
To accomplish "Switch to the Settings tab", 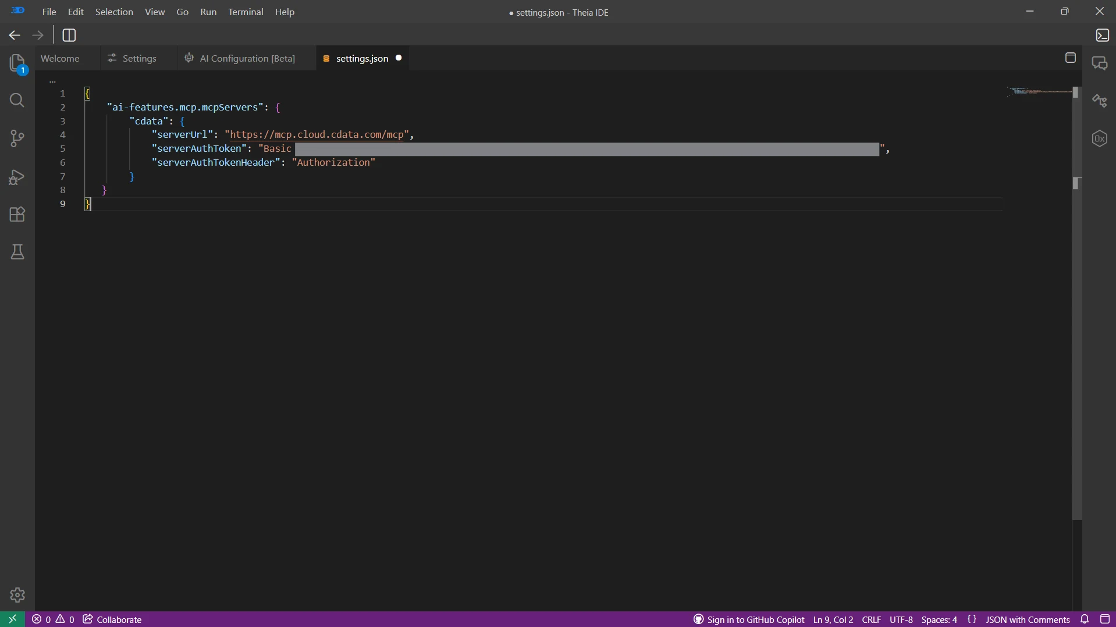I will click(140, 59).
